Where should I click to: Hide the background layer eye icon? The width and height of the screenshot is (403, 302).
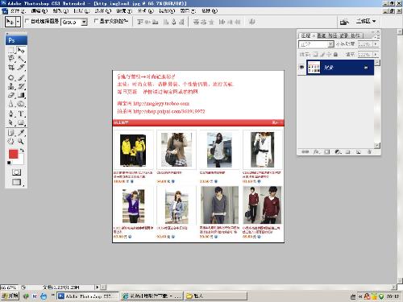(x=301, y=67)
